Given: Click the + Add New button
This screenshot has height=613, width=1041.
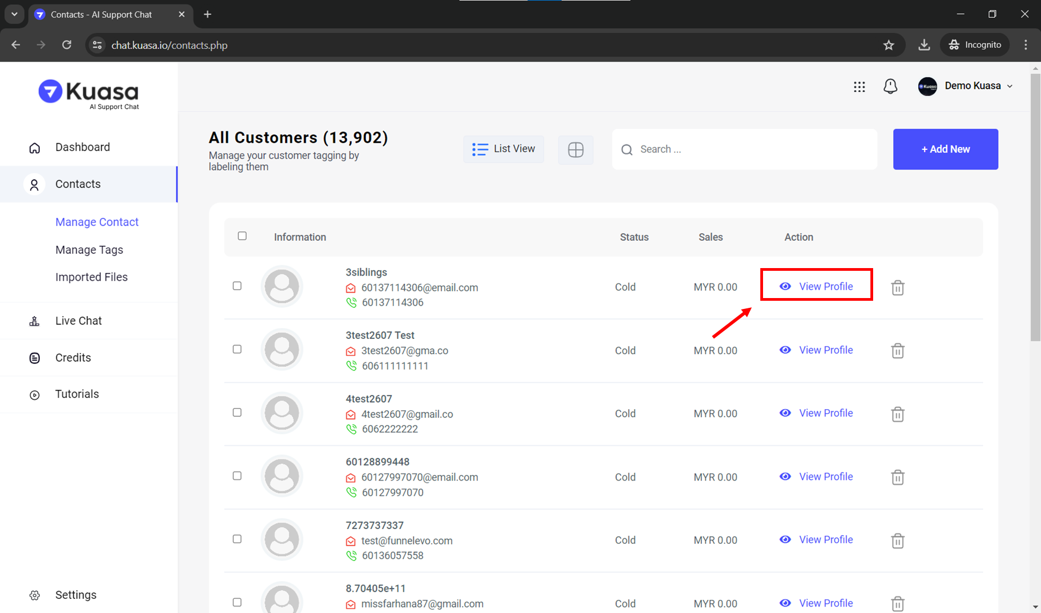Looking at the screenshot, I should [945, 149].
